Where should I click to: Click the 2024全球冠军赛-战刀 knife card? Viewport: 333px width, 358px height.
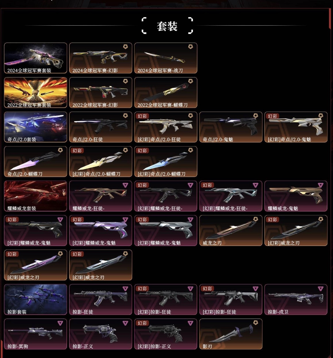[x=166, y=58]
